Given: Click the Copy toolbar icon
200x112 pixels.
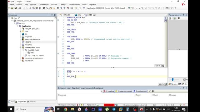Looking at the screenshot, I should coord(33,8).
